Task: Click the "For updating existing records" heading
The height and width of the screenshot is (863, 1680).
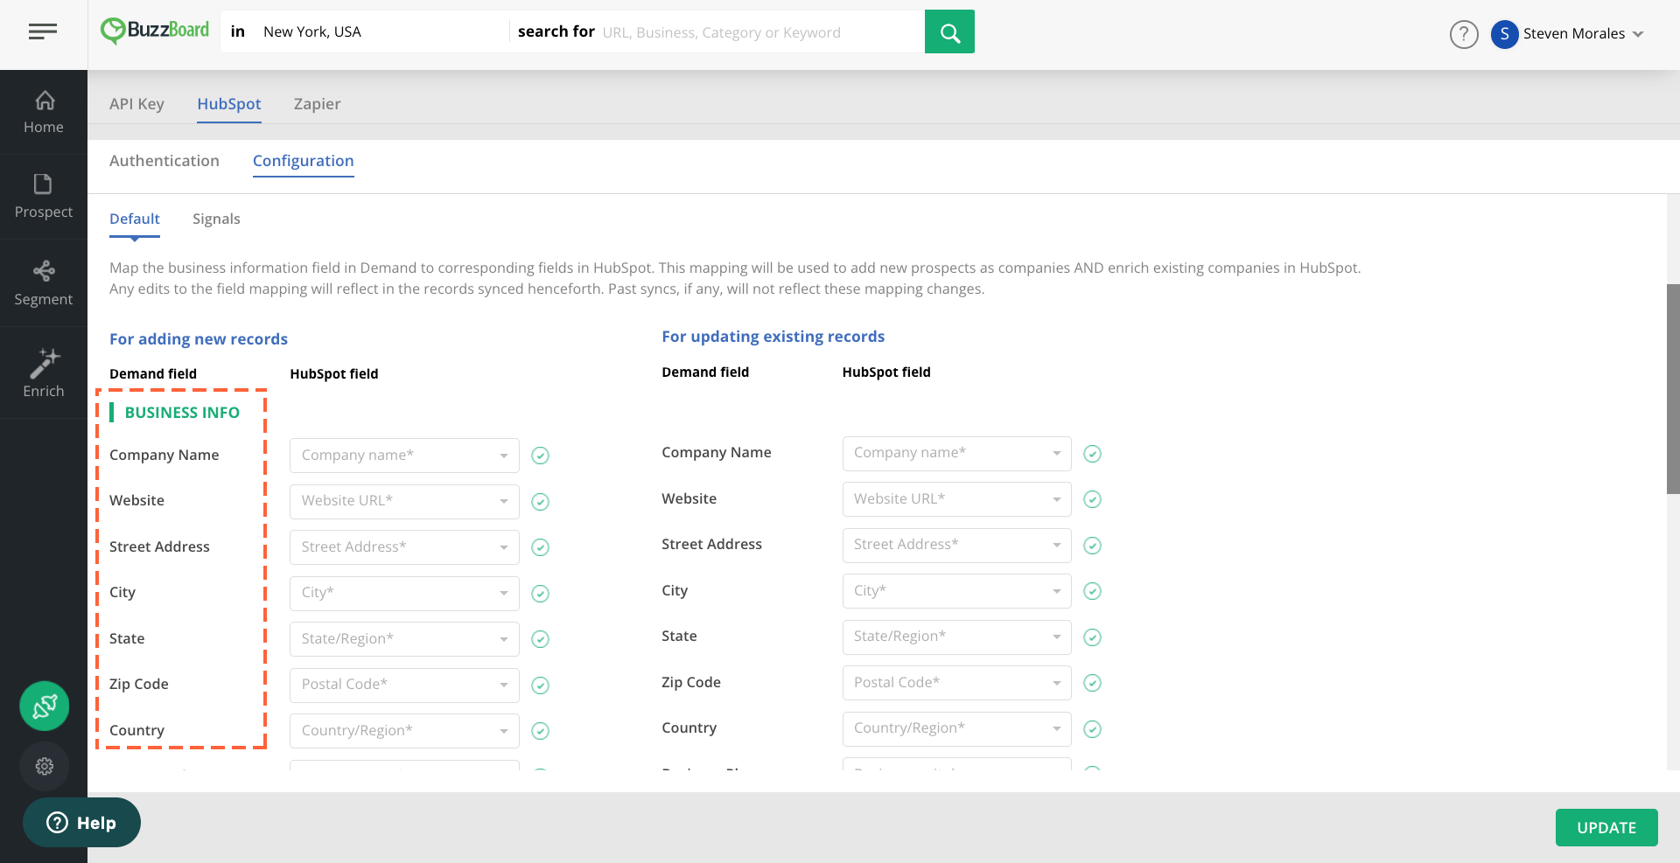Action: point(773,337)
